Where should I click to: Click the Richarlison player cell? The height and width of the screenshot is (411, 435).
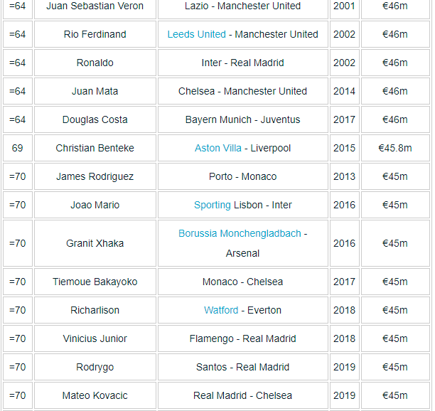tap(95, 310)
